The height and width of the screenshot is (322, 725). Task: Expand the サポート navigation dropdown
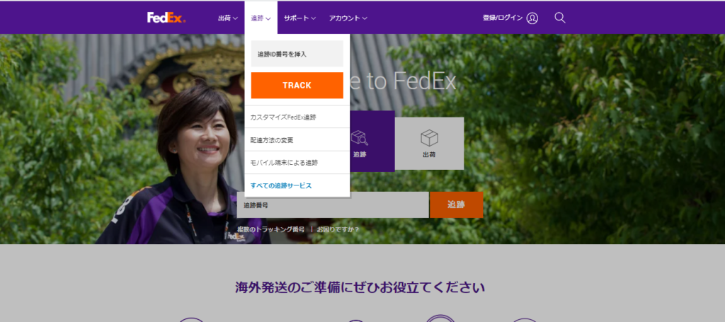point(299,18)
